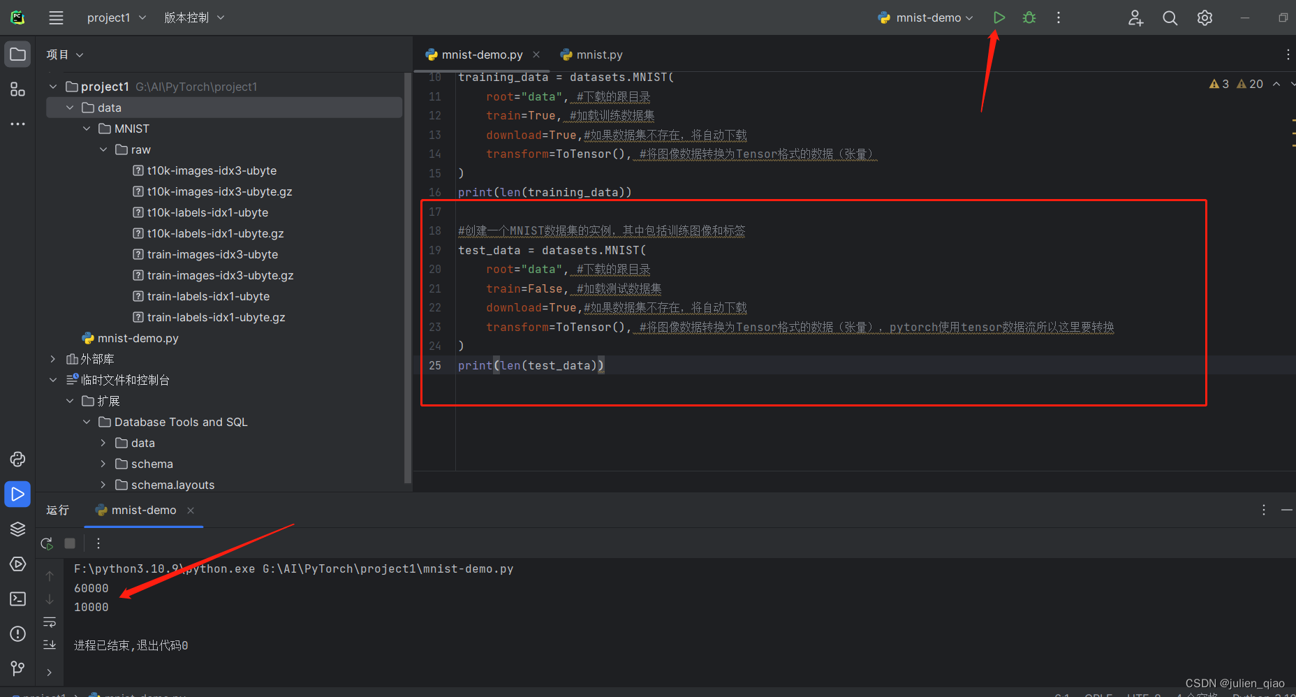Hide the Run tool window

1286,511
